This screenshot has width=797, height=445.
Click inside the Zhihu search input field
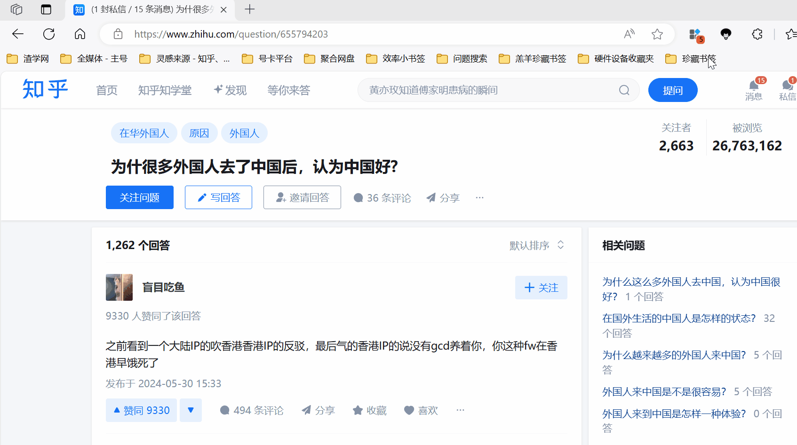click(470, 90)
